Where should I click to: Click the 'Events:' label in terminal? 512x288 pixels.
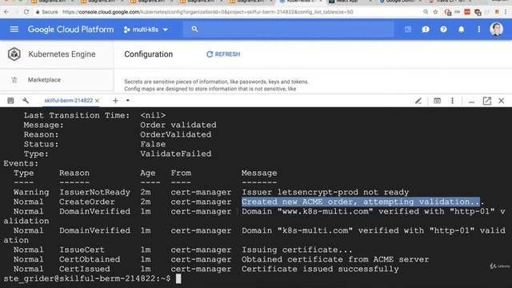tap(21, 163)
